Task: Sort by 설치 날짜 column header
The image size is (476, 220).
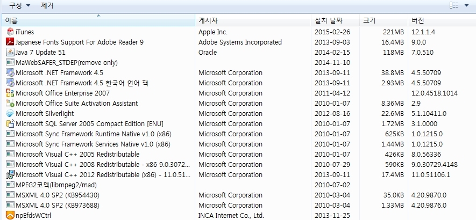Action: tap(333, 20)
